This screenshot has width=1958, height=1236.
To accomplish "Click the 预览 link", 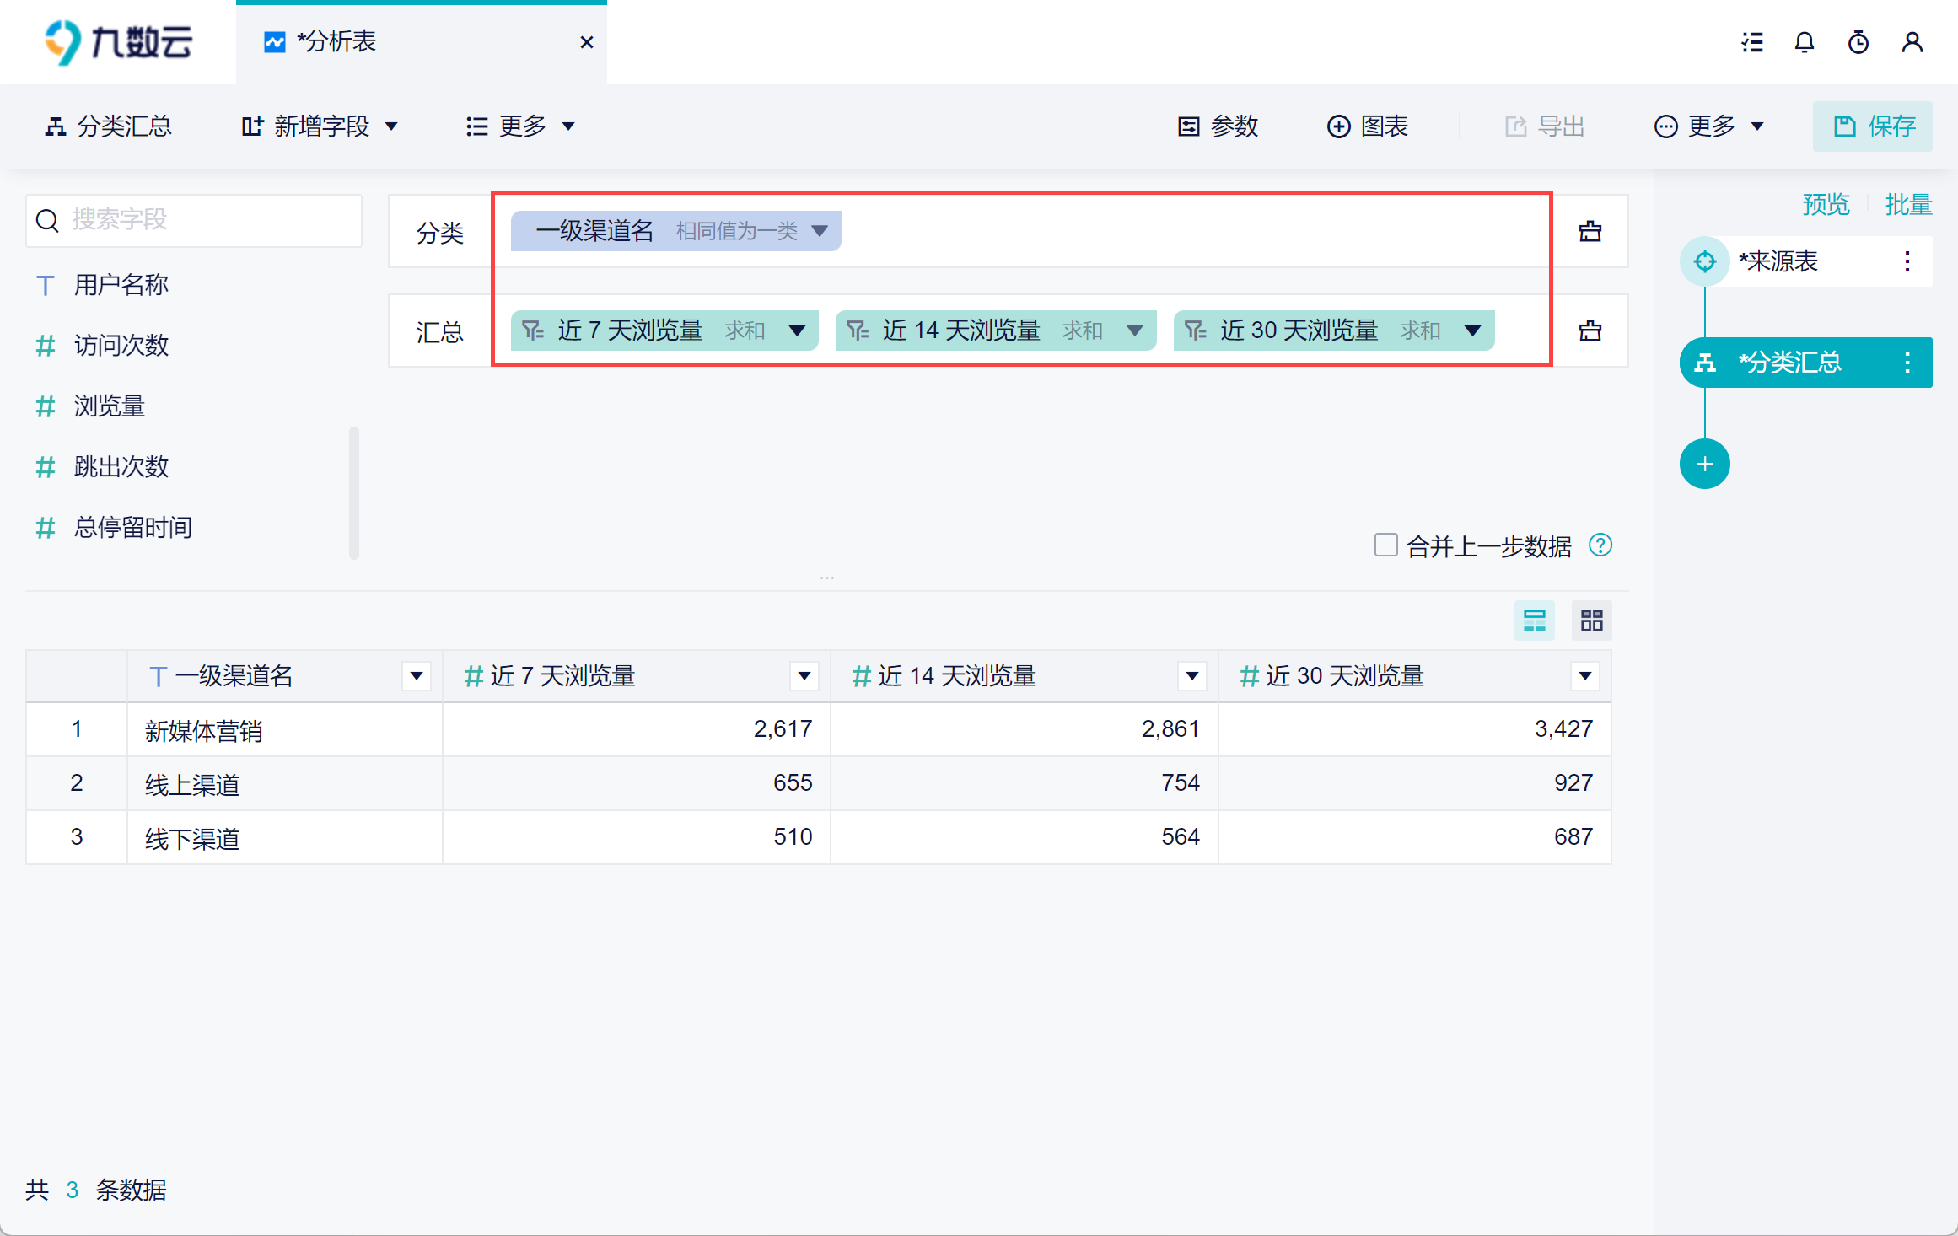I will point(1825,204).
